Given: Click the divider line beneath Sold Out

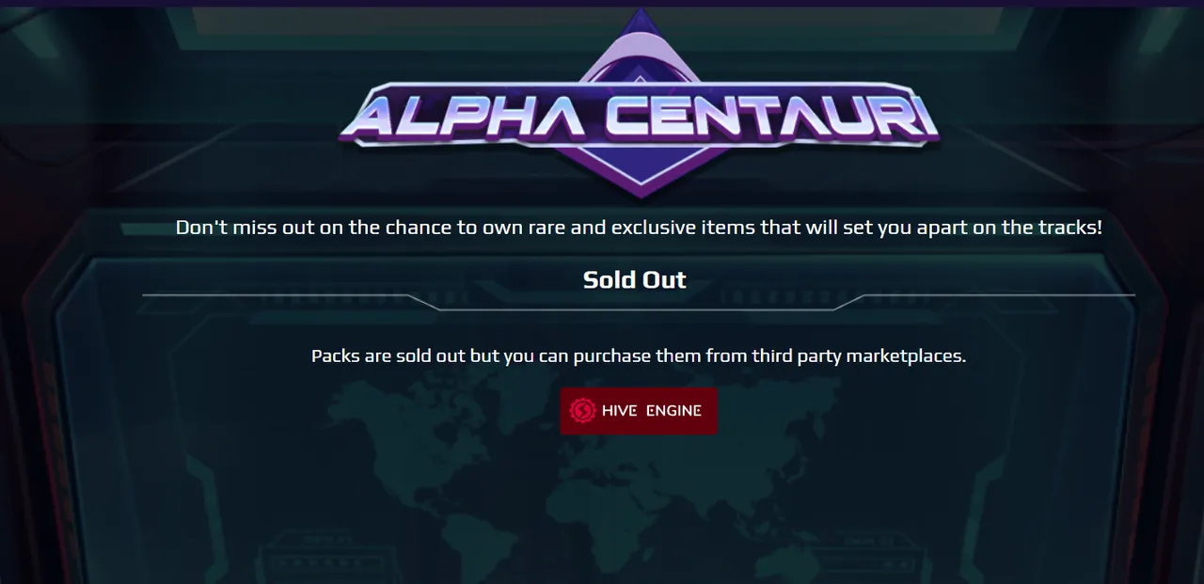Looking at the screenshot, I should pyautogui.click(x=639, y=302).
